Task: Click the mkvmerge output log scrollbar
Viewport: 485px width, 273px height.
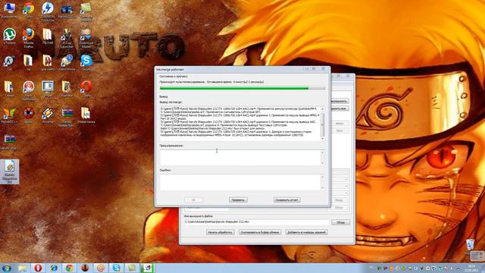Action: [x=323, y=124]
